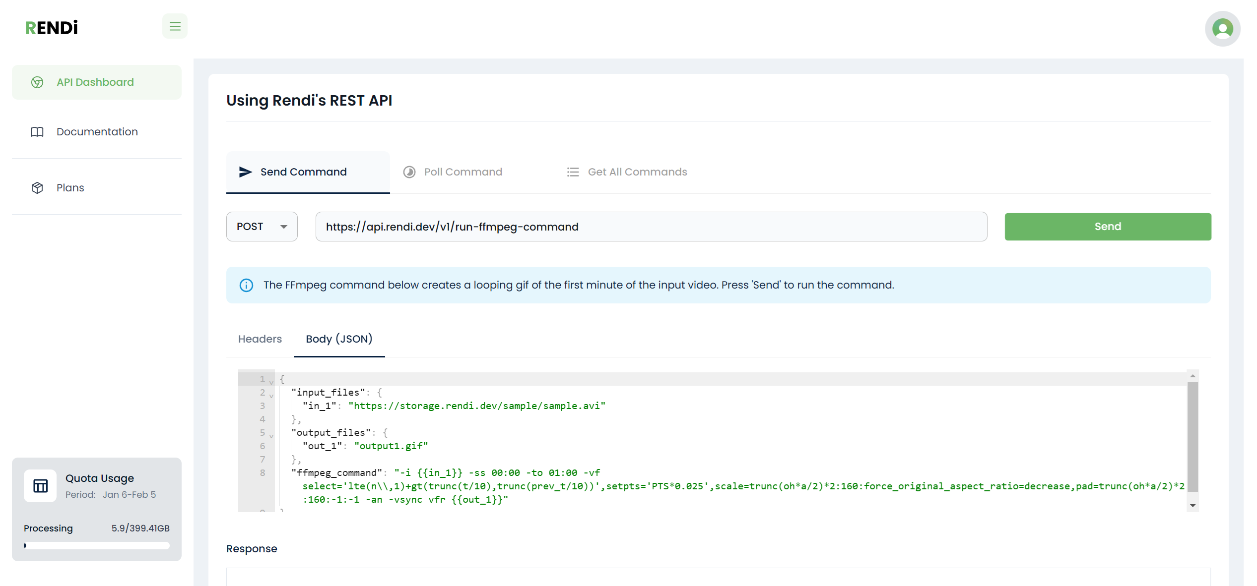The image size is (1257, 586).
Task: Click the Response heading
Action: (x=252, y=549)
